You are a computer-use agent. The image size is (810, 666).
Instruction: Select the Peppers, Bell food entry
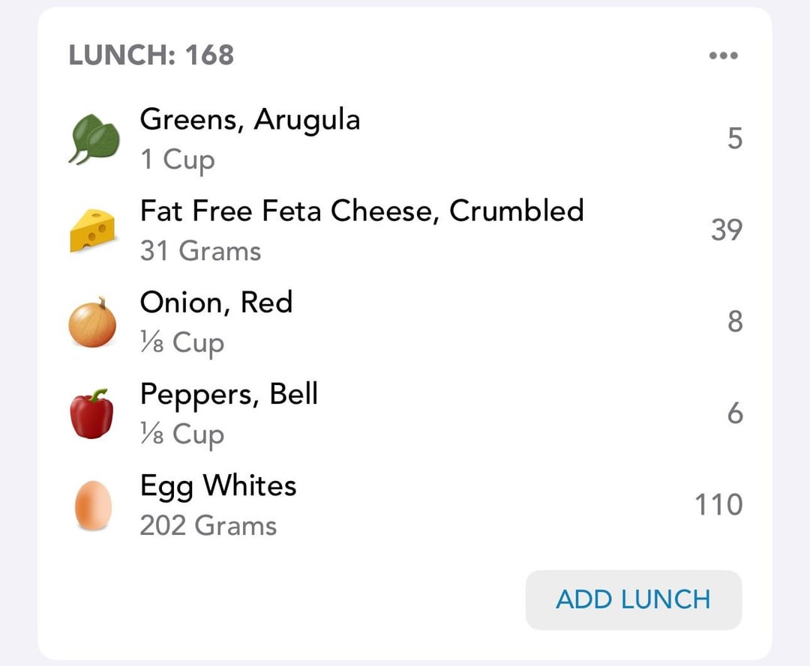[x=229, y=394]
